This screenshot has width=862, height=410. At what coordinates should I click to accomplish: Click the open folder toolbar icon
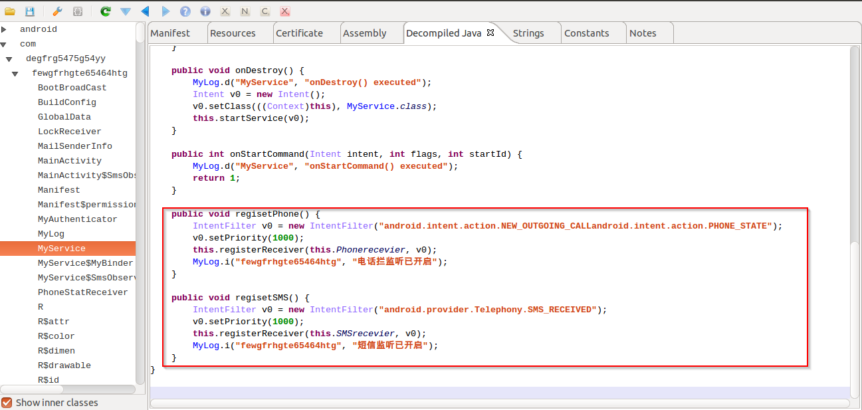[10, 11]
